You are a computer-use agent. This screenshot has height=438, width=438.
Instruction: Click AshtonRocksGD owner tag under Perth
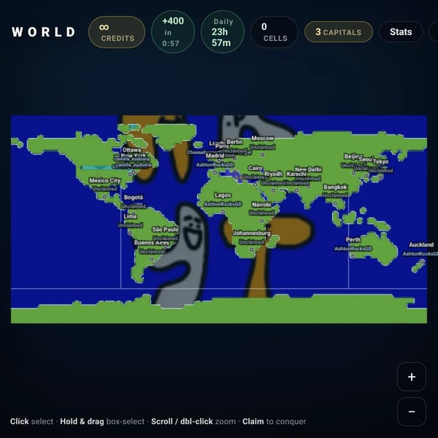click(353, 248)
